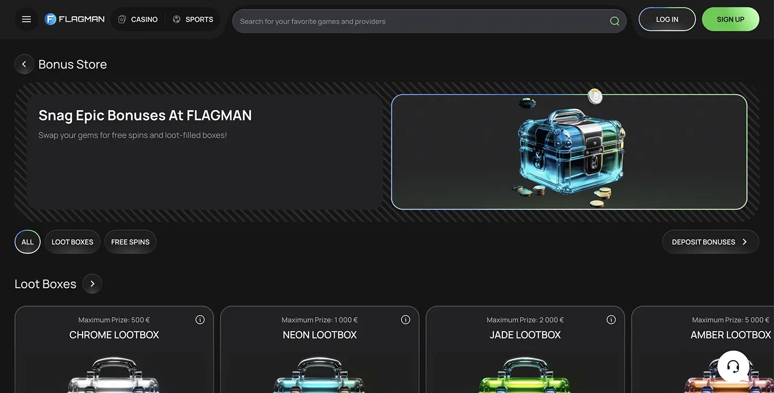Click the Flagman logo
Image resolution: width=774 pixels, height=393 pixels.
point(75,20)
